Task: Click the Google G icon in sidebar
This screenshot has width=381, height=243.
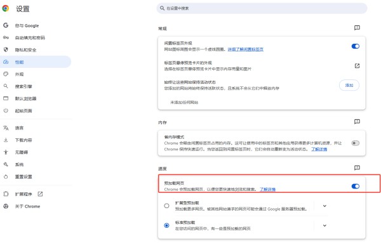Action: click(x=6, y=25)
